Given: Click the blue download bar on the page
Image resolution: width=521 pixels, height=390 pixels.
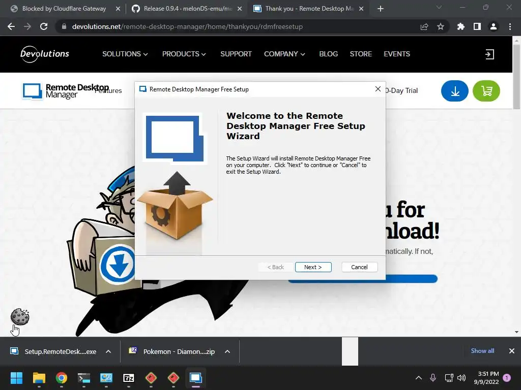Looking at the screenshot, I should (362, 279).
